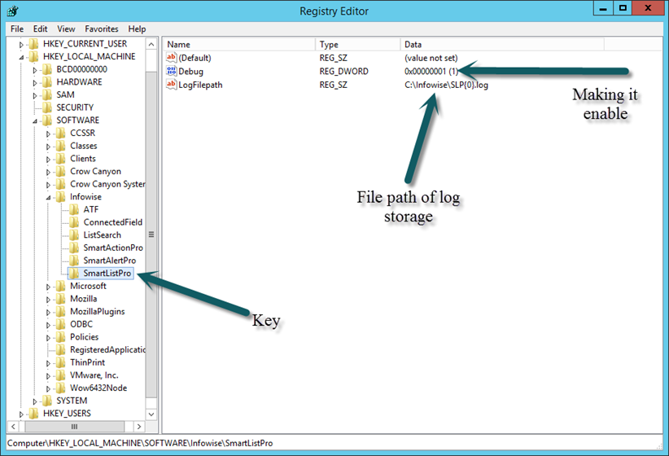Expand the HKEY_USERS hive node
669x456 pixels.
click(22, 414)
